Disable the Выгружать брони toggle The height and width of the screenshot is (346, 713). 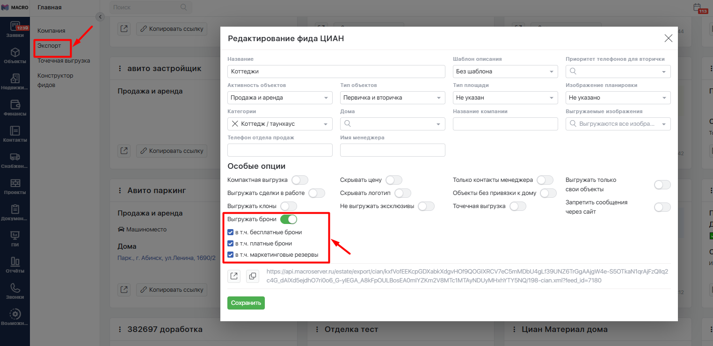pos(289,219)
